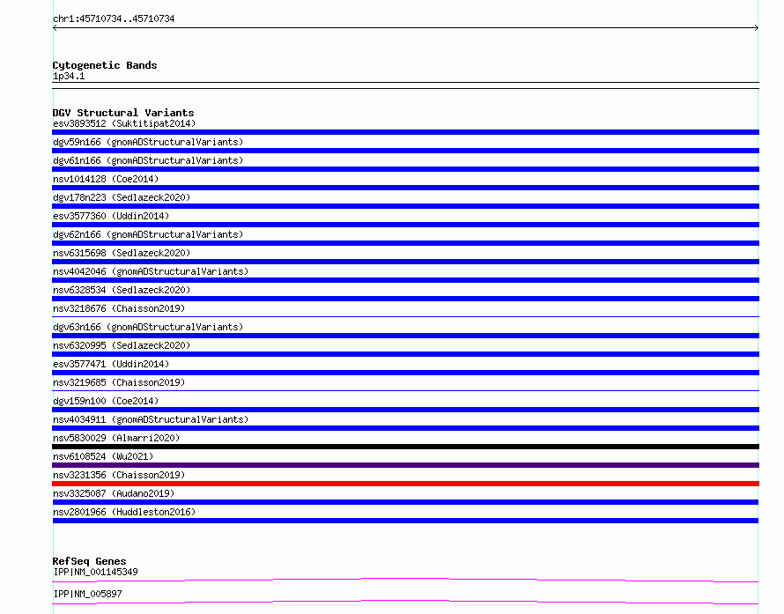Click the purple bar under nsv6108524
Screen dimensions: 784x614
405,465
